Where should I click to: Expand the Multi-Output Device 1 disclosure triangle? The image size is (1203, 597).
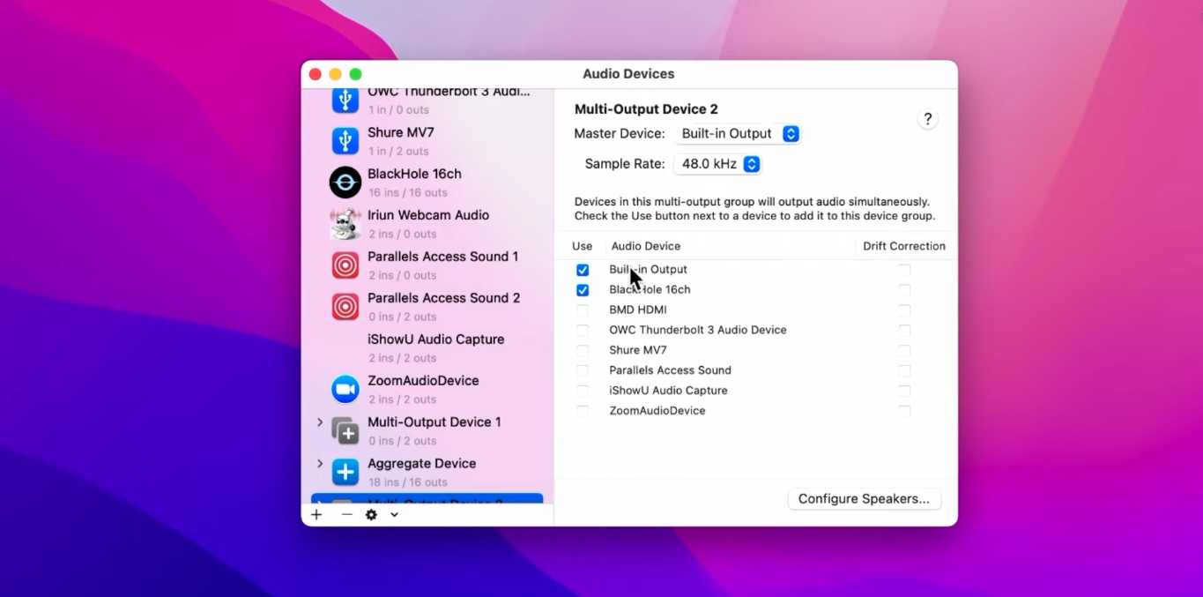tap(320, 422)
